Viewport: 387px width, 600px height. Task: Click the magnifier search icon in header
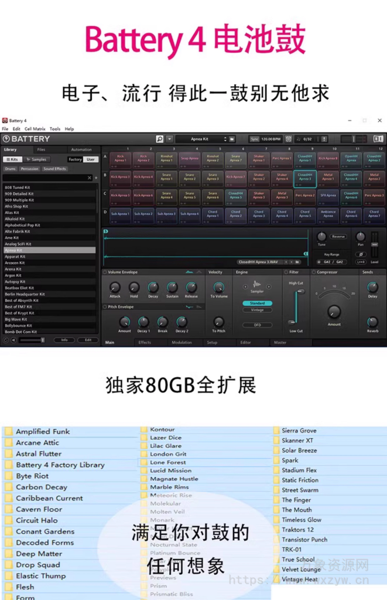click(x=160, y=139)
